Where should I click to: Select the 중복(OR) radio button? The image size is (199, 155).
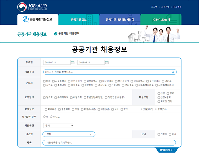(156, 109)
